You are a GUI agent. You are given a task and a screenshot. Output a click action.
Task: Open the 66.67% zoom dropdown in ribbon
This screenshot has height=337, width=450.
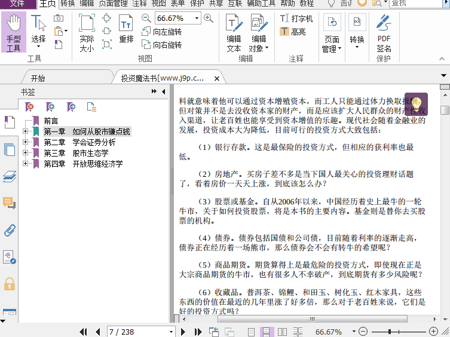click(197, 19)
